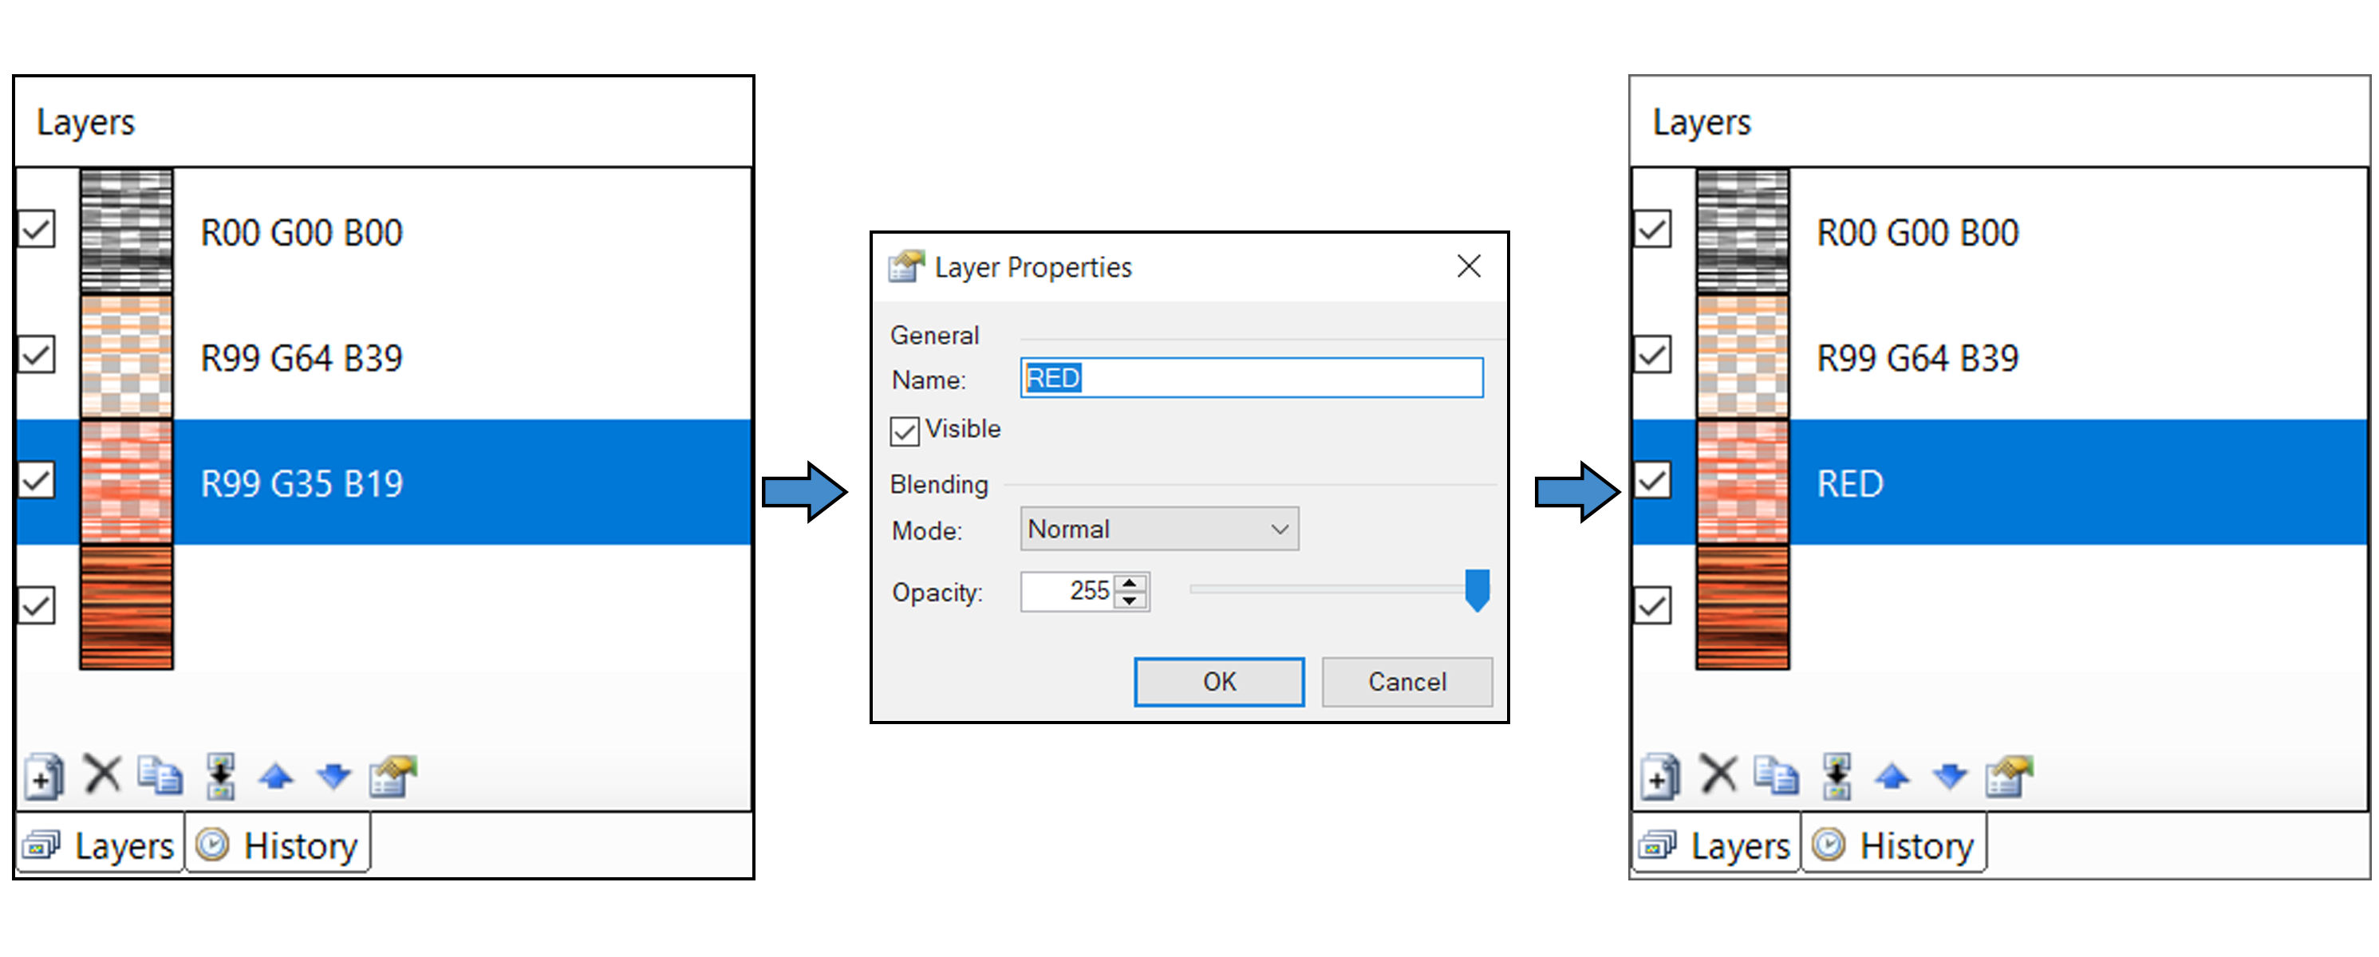The width and height of the screenshot is (2379, 957).
Task: Switch to Layers tab in right panel
Action: (1716, 845)
